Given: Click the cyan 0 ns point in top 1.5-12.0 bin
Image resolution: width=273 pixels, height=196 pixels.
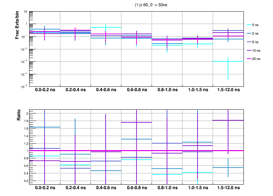Looking at the screenshot, I should (x=228, y=61).
